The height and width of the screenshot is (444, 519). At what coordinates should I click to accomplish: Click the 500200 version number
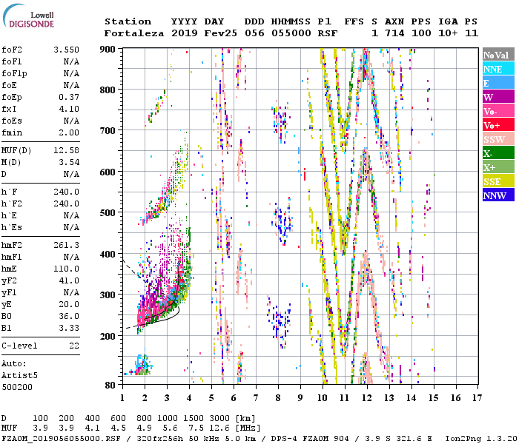(17, 387)
